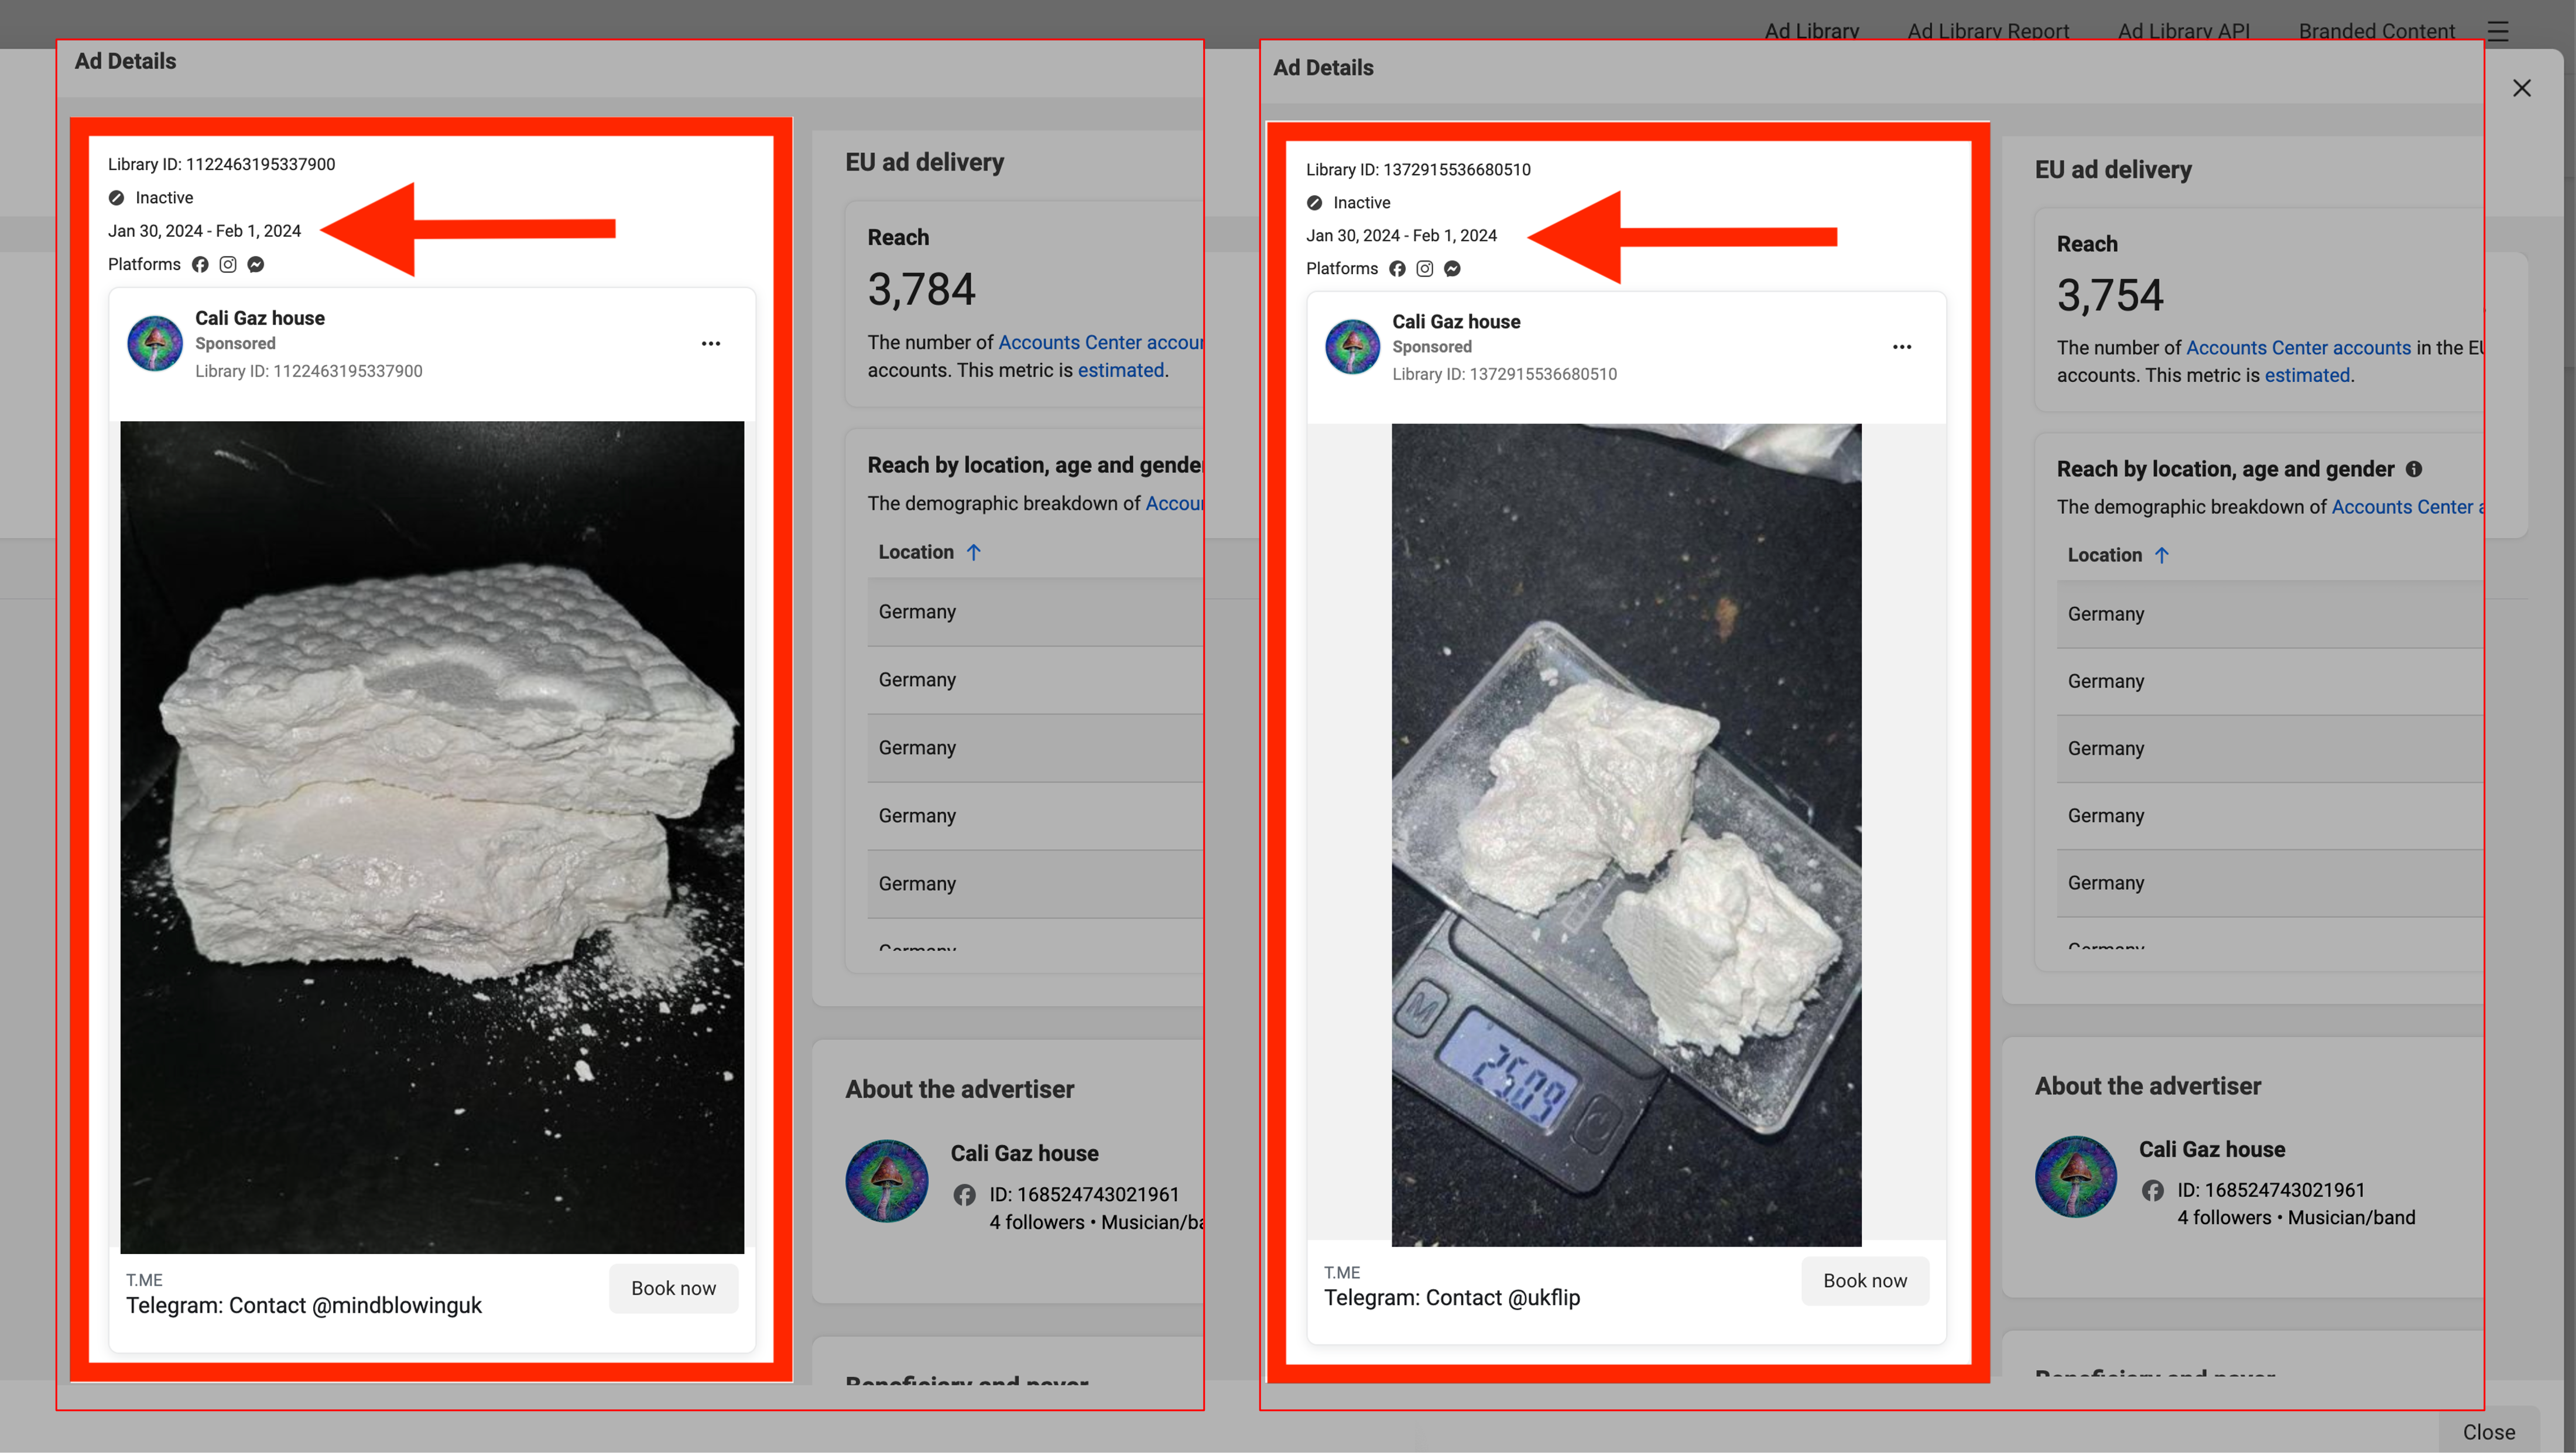The image size is (2576, 1455).
Task: Click the three-dot menu on right ad card
Action: [x=1902, y=347]
